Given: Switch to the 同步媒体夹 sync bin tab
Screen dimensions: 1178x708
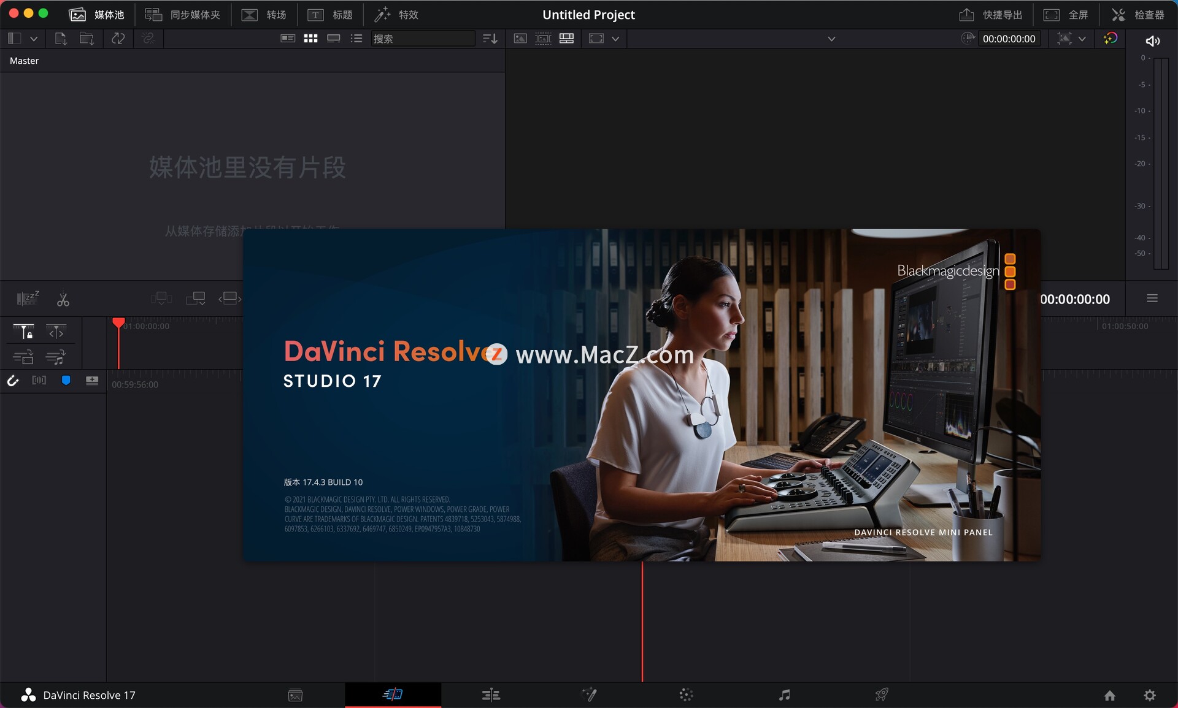Looking at the screenshot, I should [182, 15].
